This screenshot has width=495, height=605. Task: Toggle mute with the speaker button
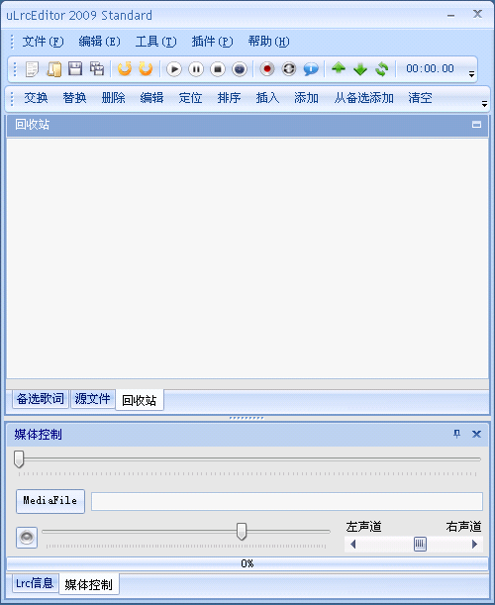click(x=27, y=537)
